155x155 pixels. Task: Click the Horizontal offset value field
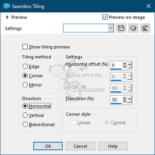[116, 65]
